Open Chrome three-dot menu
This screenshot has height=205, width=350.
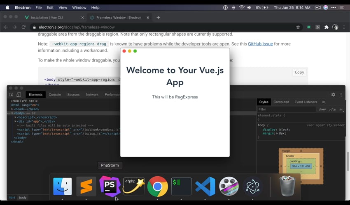(x=344, y=27)
